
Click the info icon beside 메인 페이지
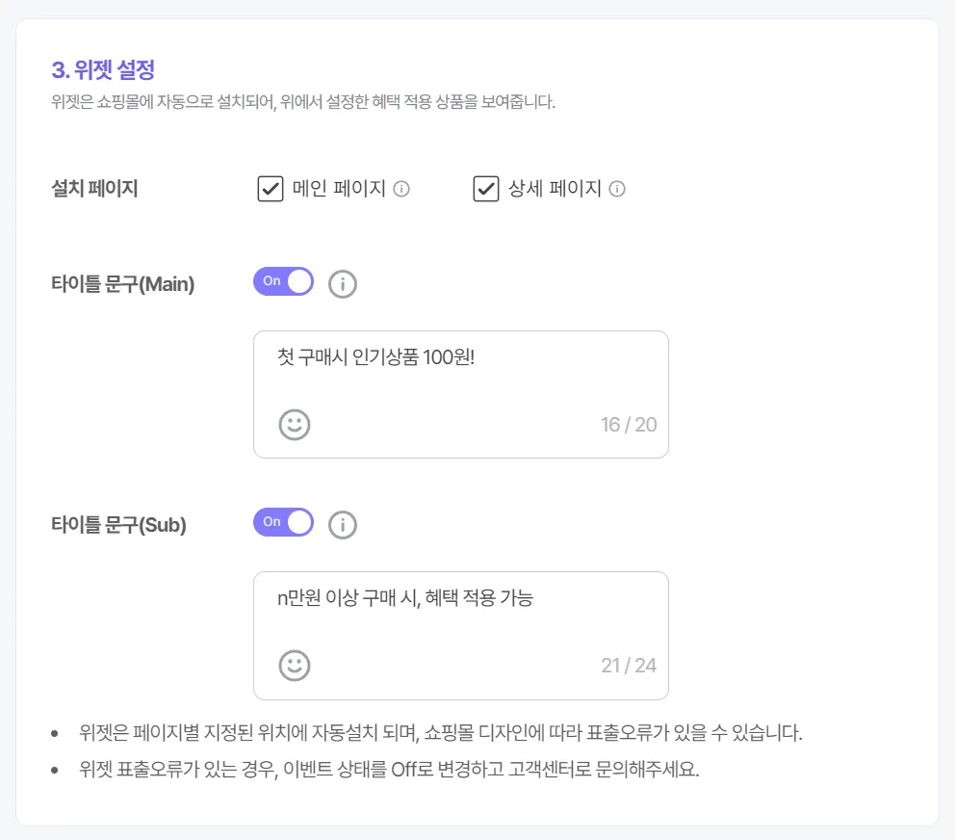[x=402, y=189]
